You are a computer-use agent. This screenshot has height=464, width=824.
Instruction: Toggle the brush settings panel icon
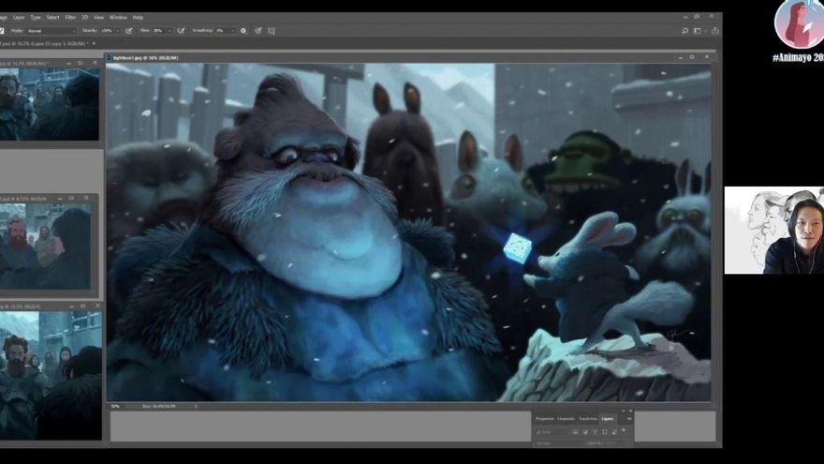pos(4,31)
